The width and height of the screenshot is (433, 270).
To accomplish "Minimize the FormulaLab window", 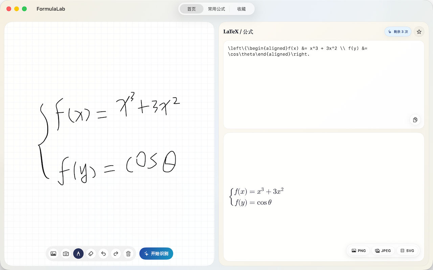I will pos(17,9).
